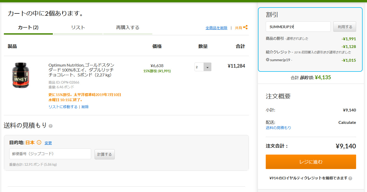This screenshot has height=192, width=367.
Task: Open the quantity dropdown for Optimum Nutrition whey
Action: tap(203, 67)
